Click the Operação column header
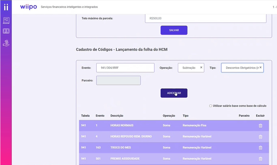Image resolution: width=277 pixels, height=165 pixels. pos(169,116)
